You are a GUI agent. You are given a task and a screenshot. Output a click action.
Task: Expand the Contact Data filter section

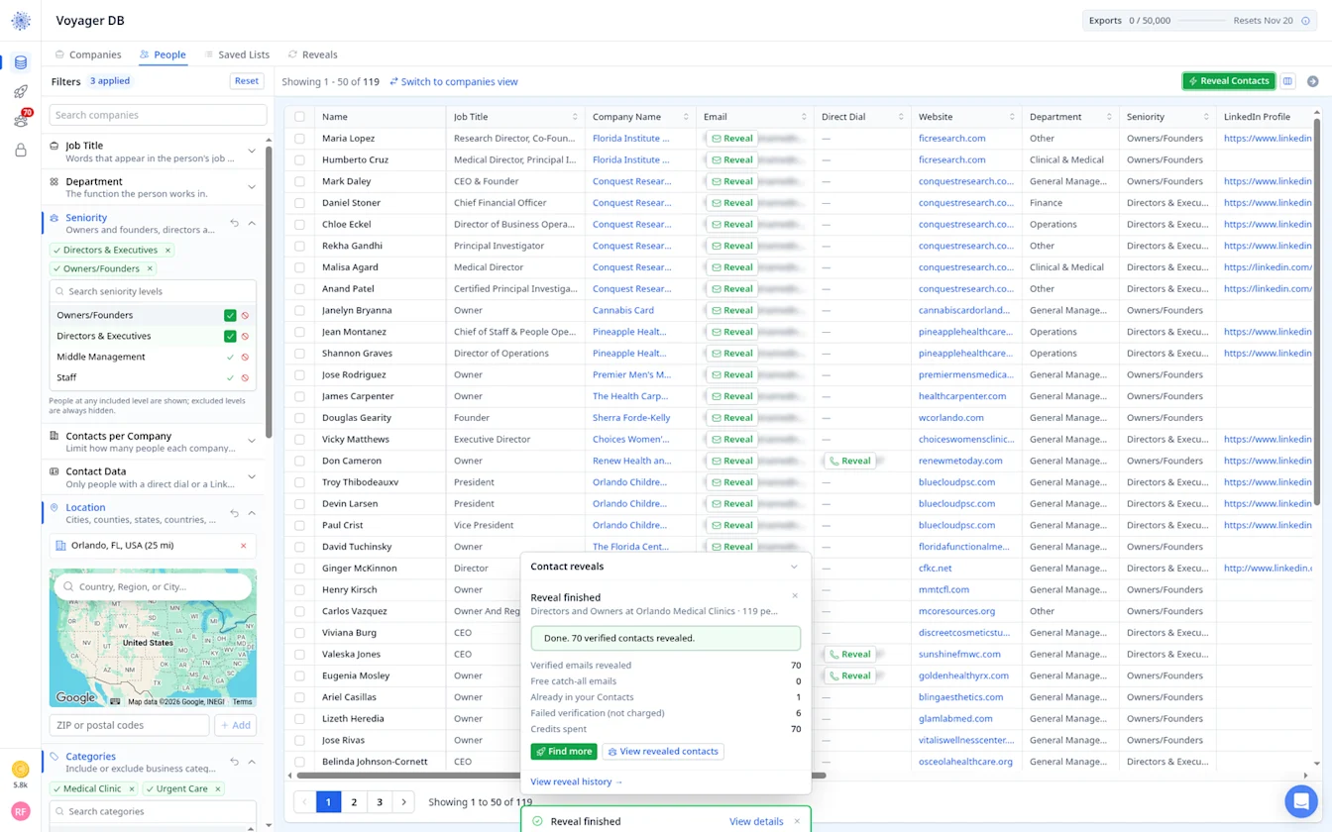click(252, 476)
